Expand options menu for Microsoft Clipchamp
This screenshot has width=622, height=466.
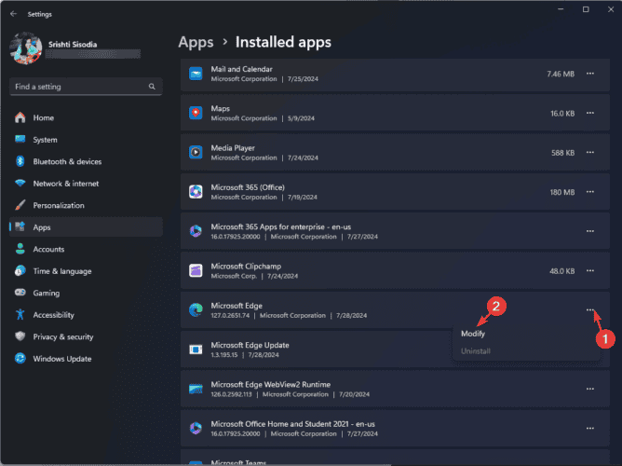[589, 270]
